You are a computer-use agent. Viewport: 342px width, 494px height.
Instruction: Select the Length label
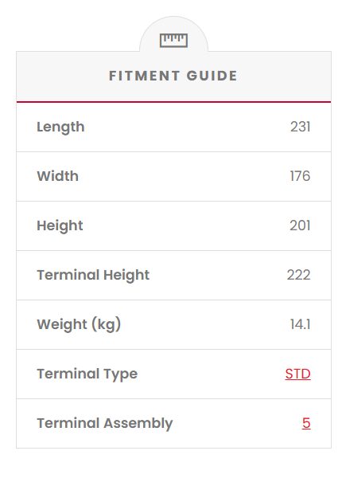pos(60,127)
